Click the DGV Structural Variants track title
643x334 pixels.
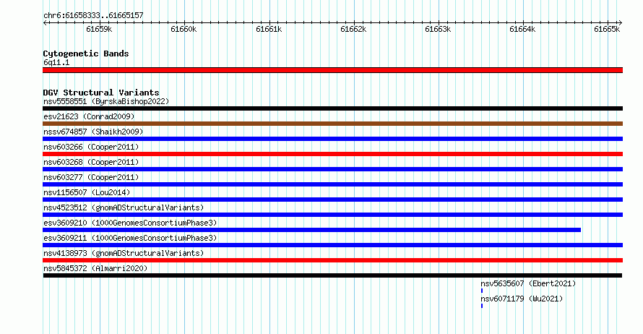tap(101, 93)
